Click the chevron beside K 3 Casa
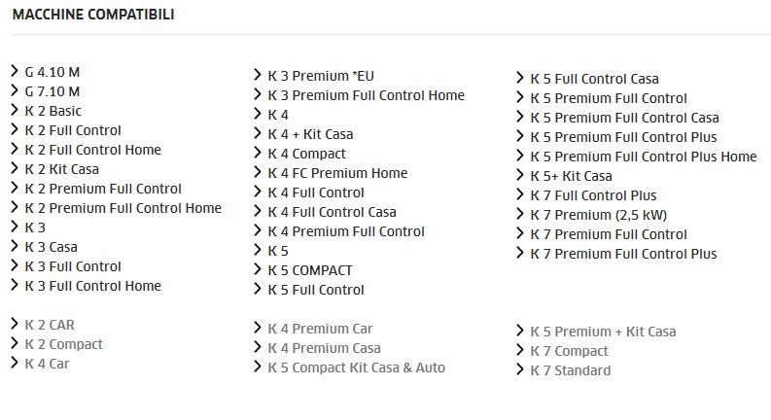Image resolution: width=771 pixels, height=420 pixels. tap(15, 246)
